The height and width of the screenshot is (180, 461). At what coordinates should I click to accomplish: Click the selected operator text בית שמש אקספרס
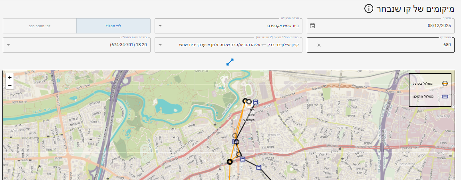pyautogui.click(x=283, y=26)
